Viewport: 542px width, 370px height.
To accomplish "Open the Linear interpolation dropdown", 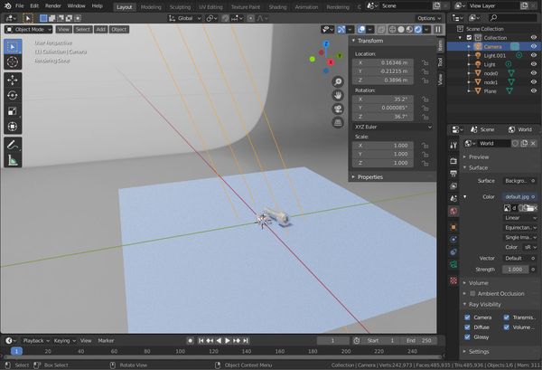I will pyautogui.click(x=520, y=218).
